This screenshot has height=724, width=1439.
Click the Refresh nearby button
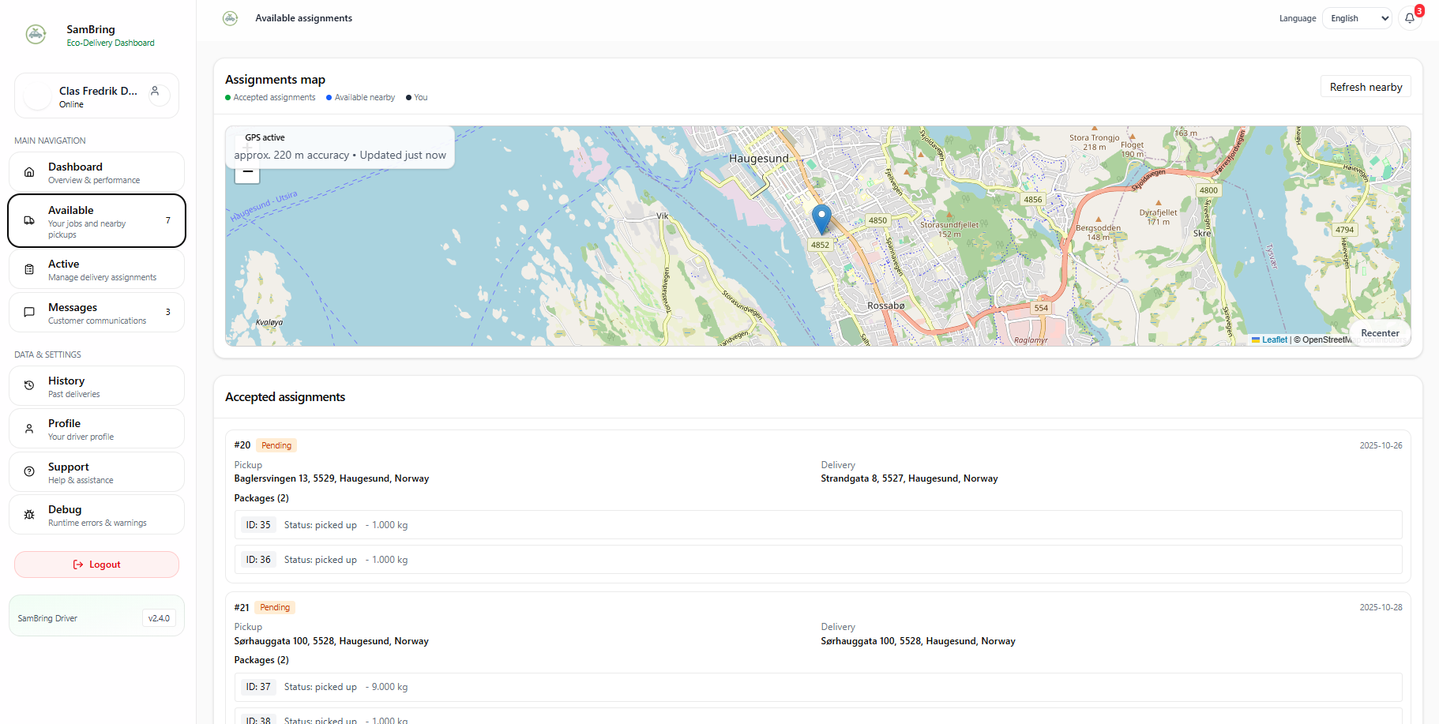tap(1366, 86)
